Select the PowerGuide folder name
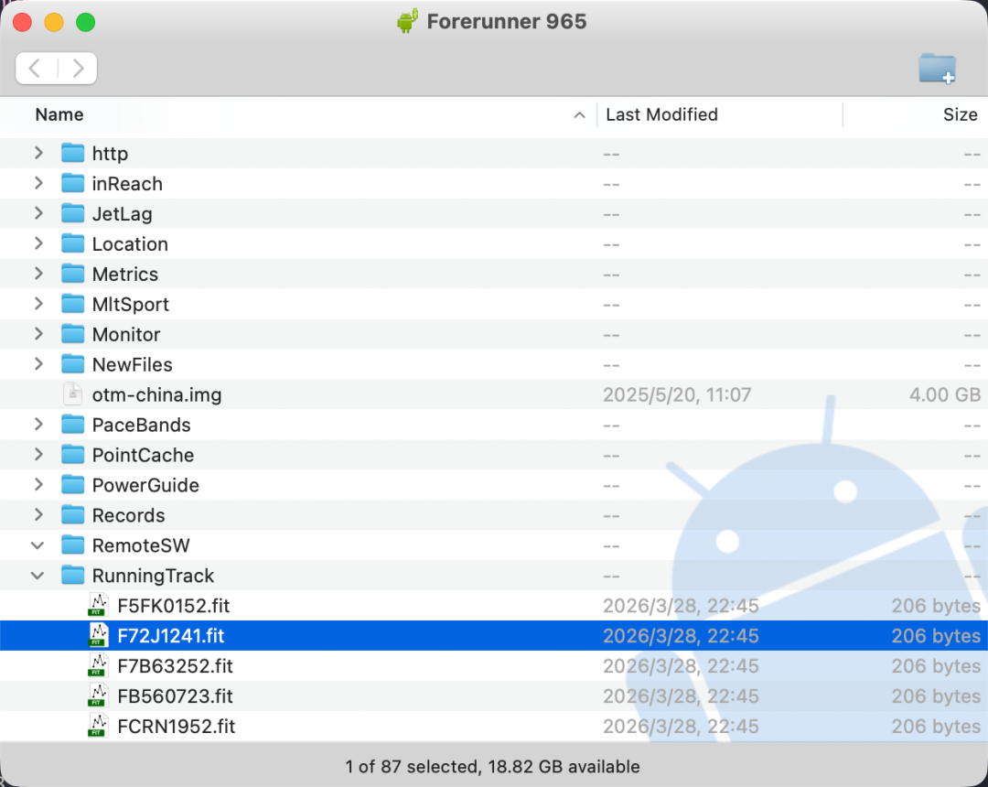 [x=145, y=485]
